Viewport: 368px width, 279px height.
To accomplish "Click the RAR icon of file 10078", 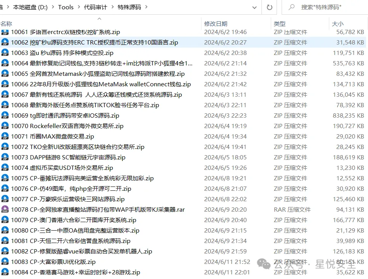I will [5, 209].
